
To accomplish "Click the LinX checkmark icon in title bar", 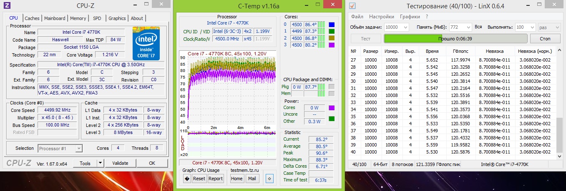I will [x=353, y=6].
